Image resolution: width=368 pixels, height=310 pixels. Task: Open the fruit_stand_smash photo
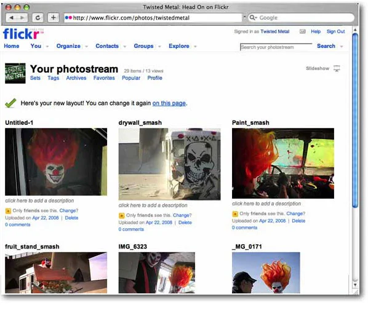56,272
